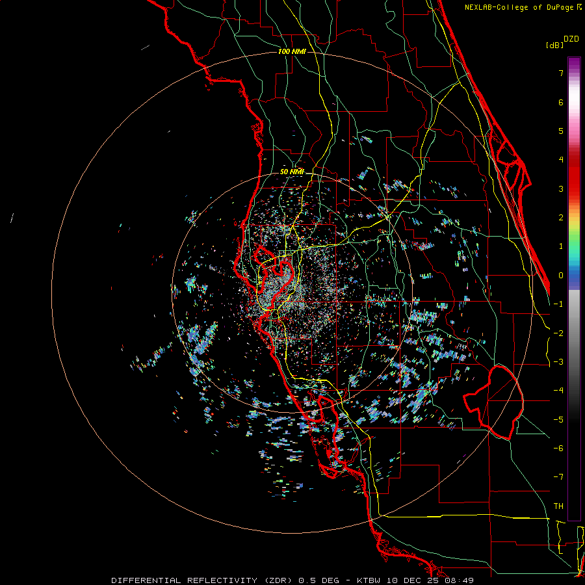Viewport: 585px width, 585px height.
Task: Select the 3 dB scale label
Action: (x=561, y=188)
